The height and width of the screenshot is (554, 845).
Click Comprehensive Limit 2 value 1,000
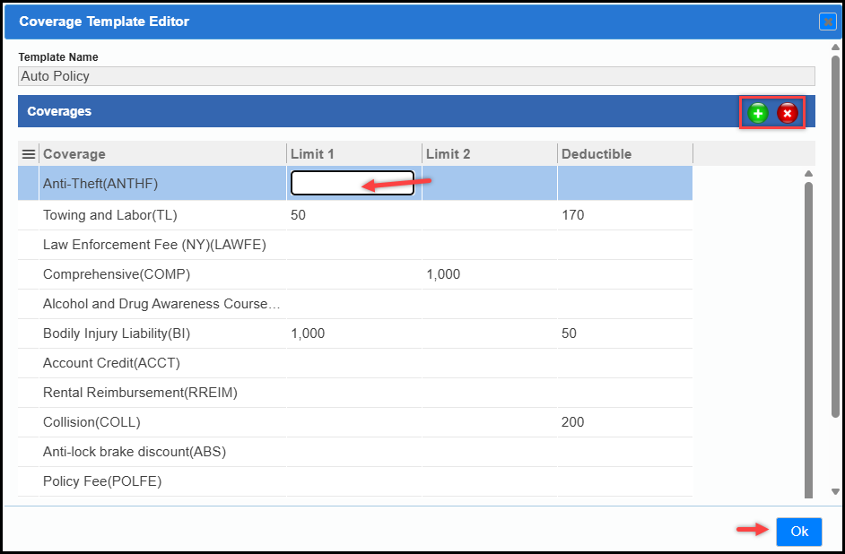443,274
